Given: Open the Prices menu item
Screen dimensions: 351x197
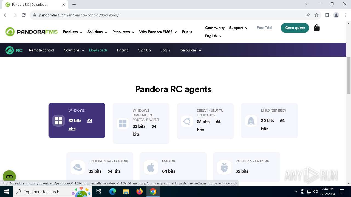Looking at the screenshot, I should 187,32.
